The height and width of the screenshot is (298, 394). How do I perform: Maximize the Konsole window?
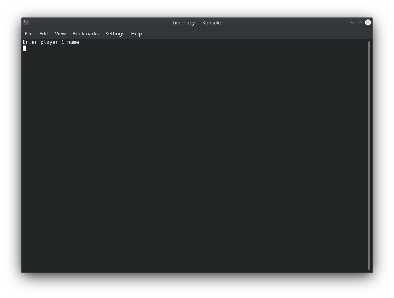tap(360, 23)
